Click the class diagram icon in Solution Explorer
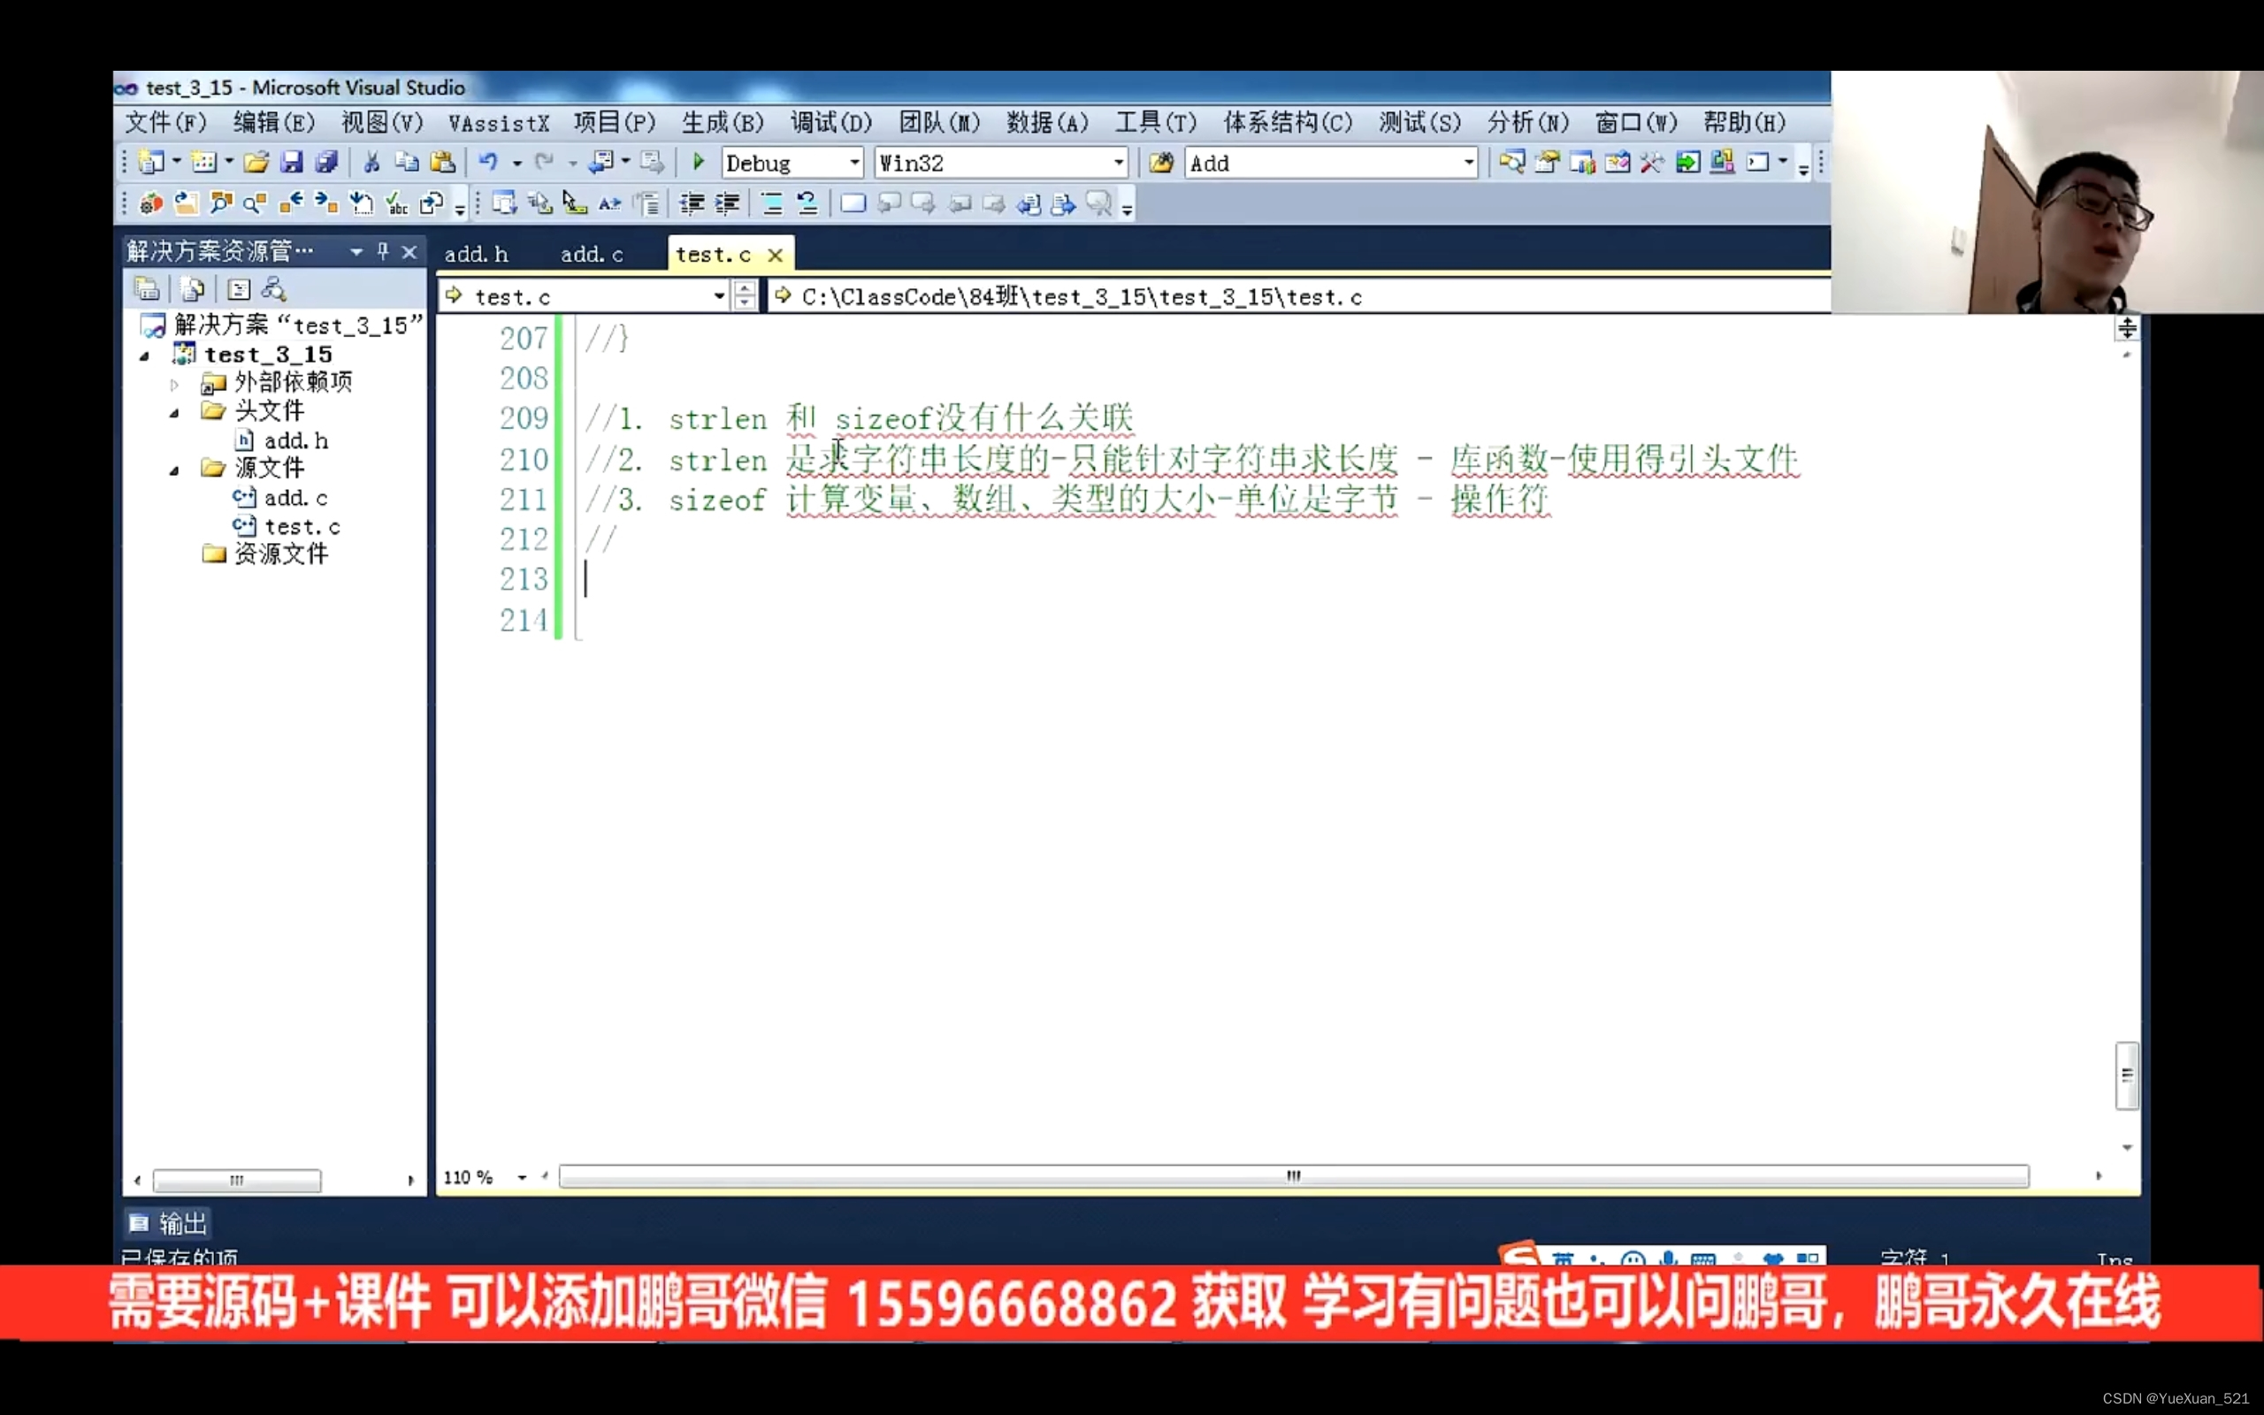This screenshot has height=1415, width=2264. click(274, 289)
